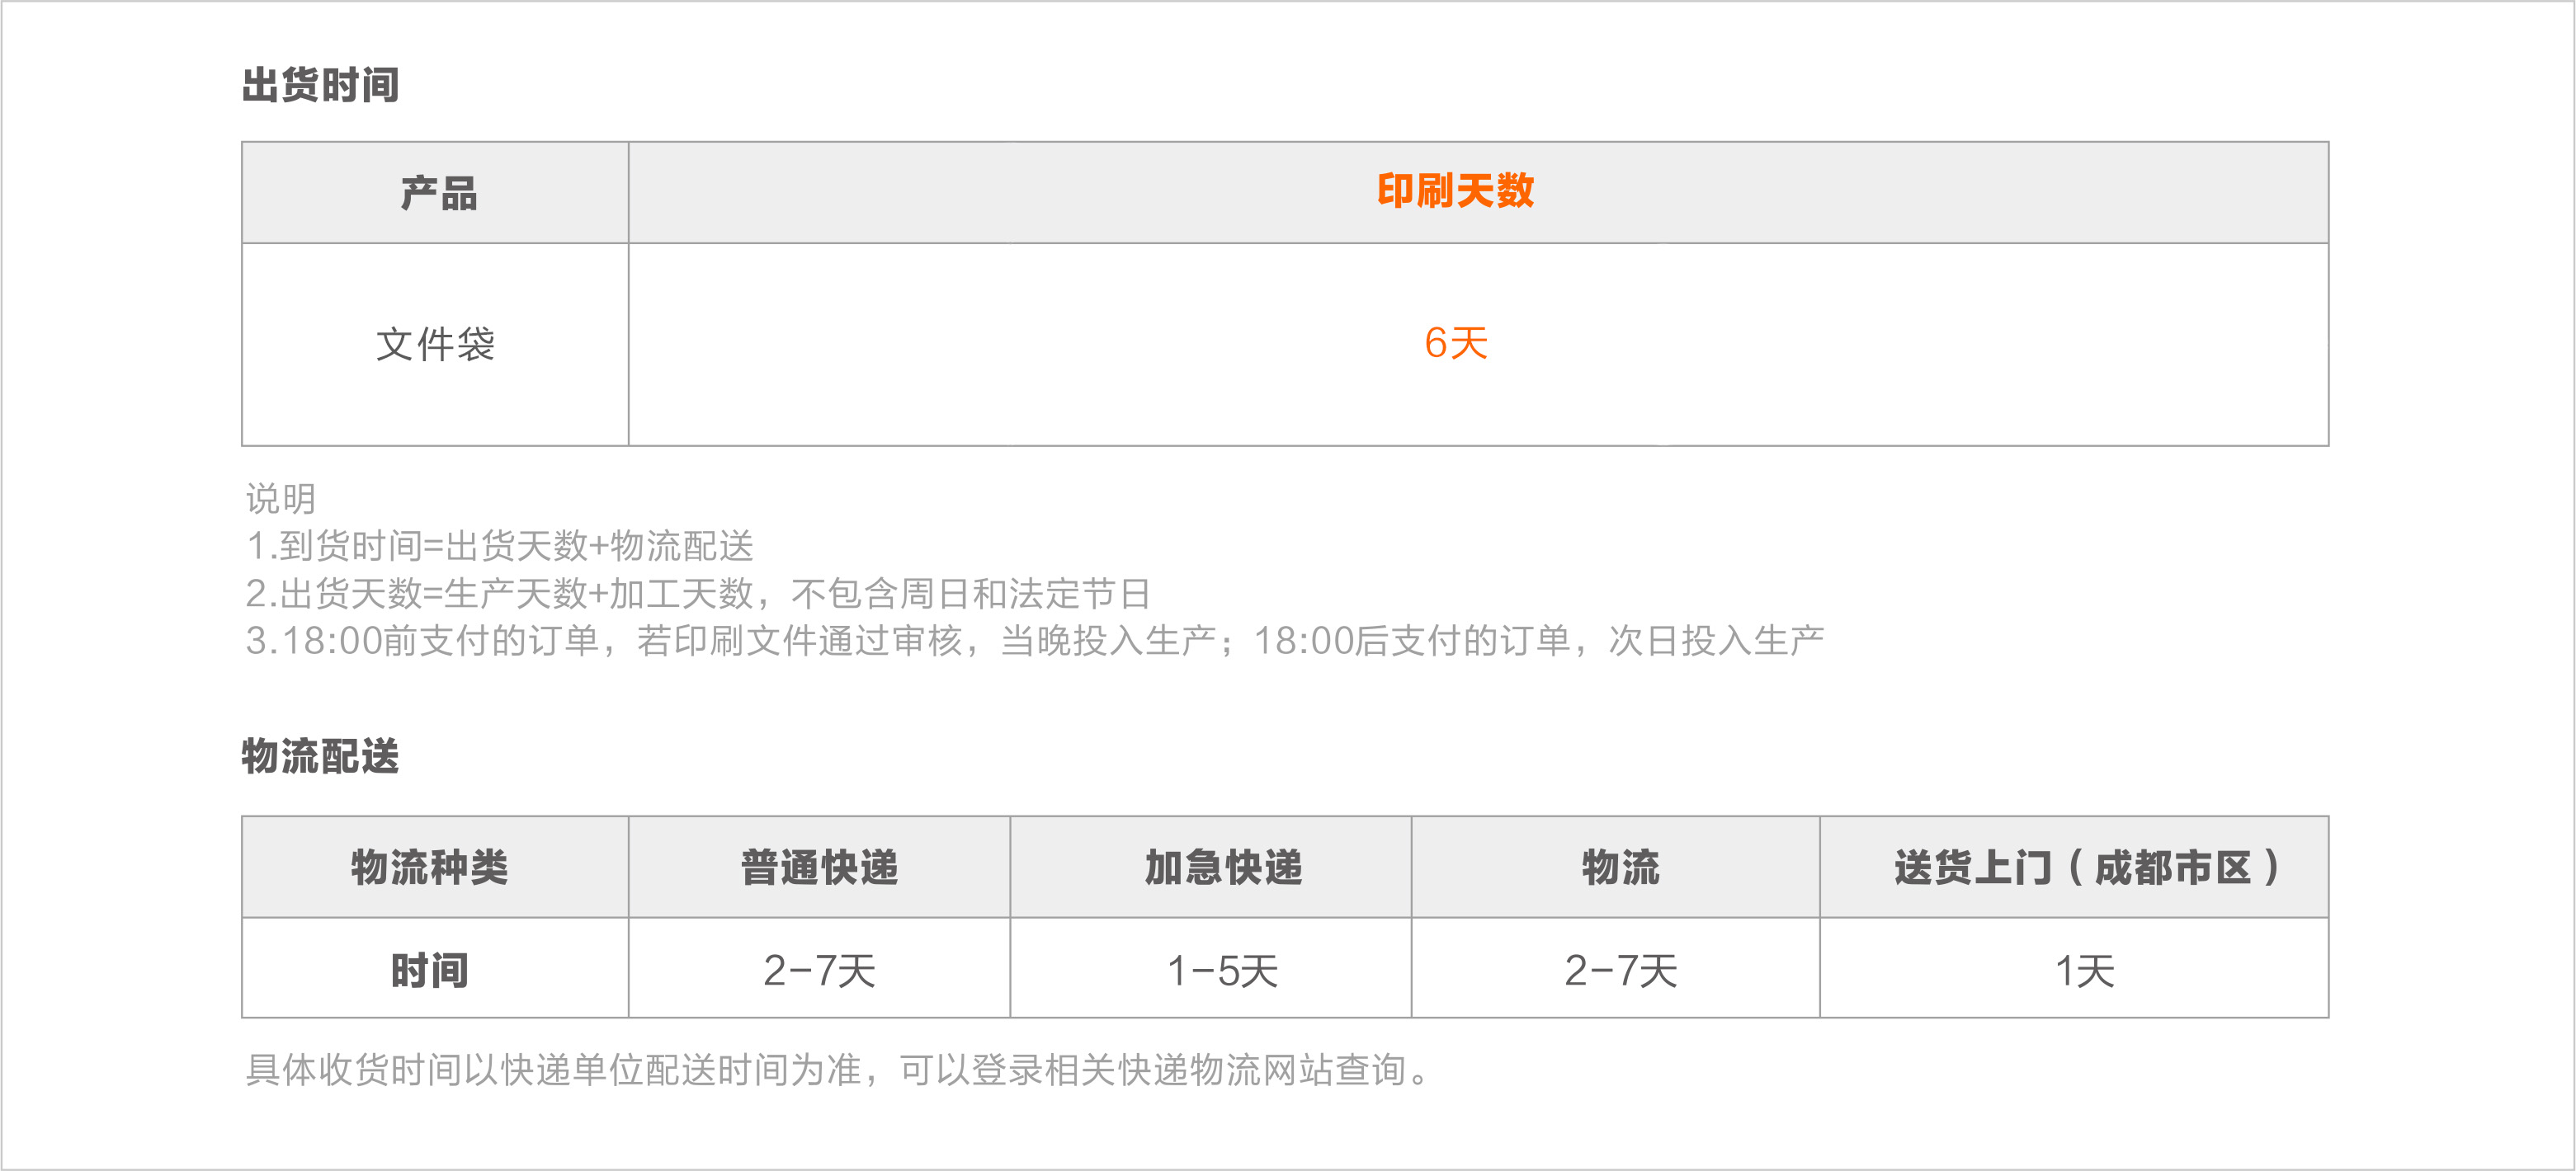The width and height of the screenshot is (2576, 1171).
Task: Click the 送货上门（成都市区）column header
Action: click(2085, 868)
